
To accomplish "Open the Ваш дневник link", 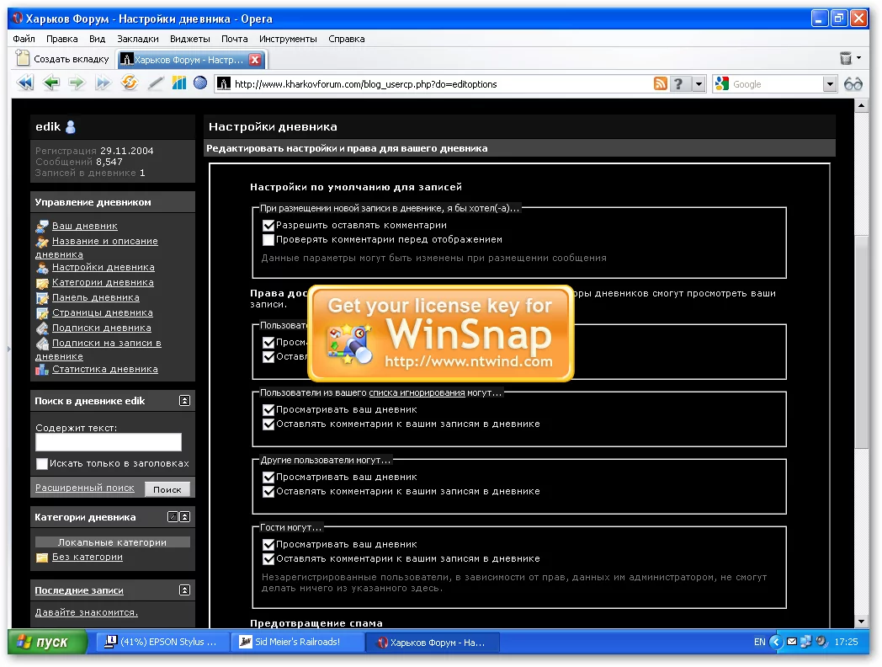I will pyautogui.click(x=85, y=226).
